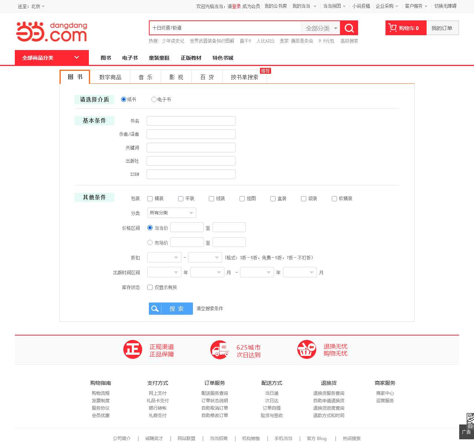
Task: Check the 仅显示有货 option
Action: coord(150,287)
